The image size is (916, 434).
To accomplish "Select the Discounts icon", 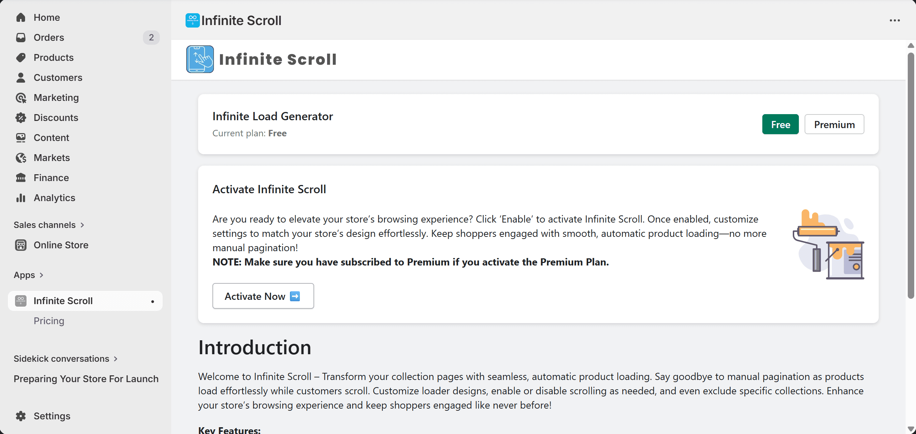I will click(x=21, y=117).
